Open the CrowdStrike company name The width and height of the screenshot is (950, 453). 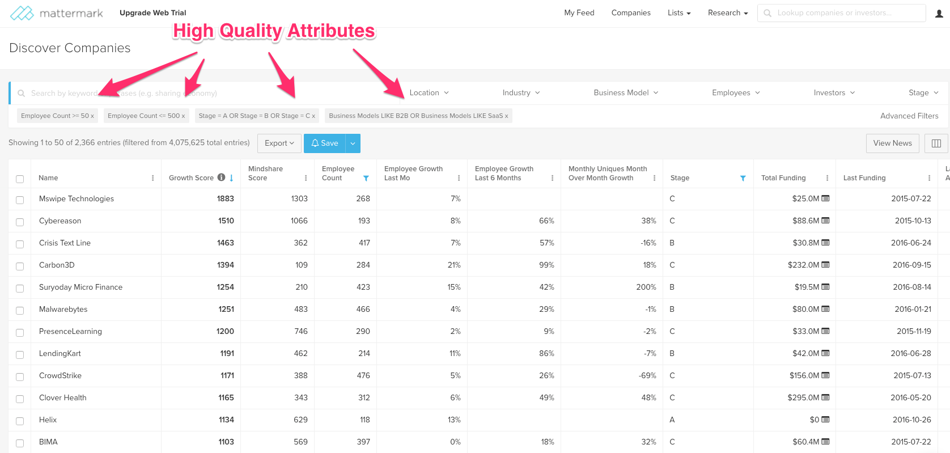(61, 375)
